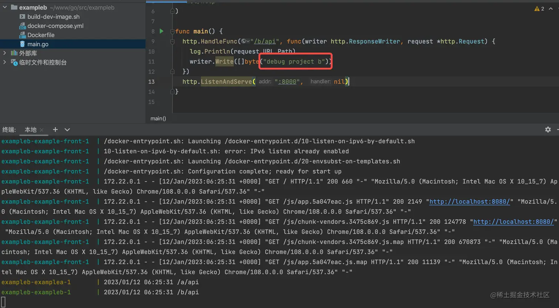This screenshot has width=559, height=308.
Task: Go to previous highlighted problem arrow
Action: click(x=551, y=9)
